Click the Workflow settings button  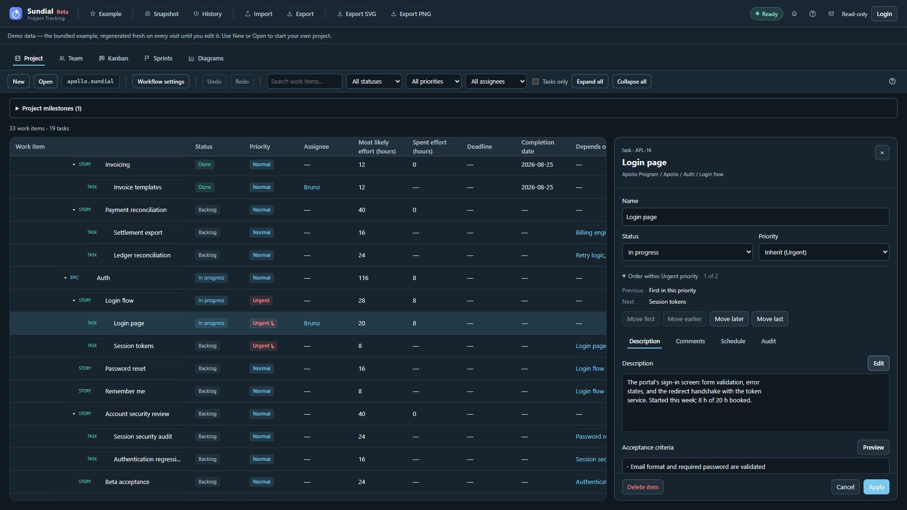pyautogui.click(x=161, y=81)
